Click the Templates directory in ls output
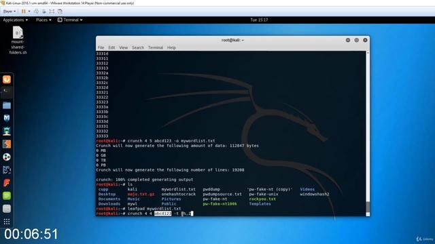This screenshot has height=244, width=435. (x=260, y=204)
